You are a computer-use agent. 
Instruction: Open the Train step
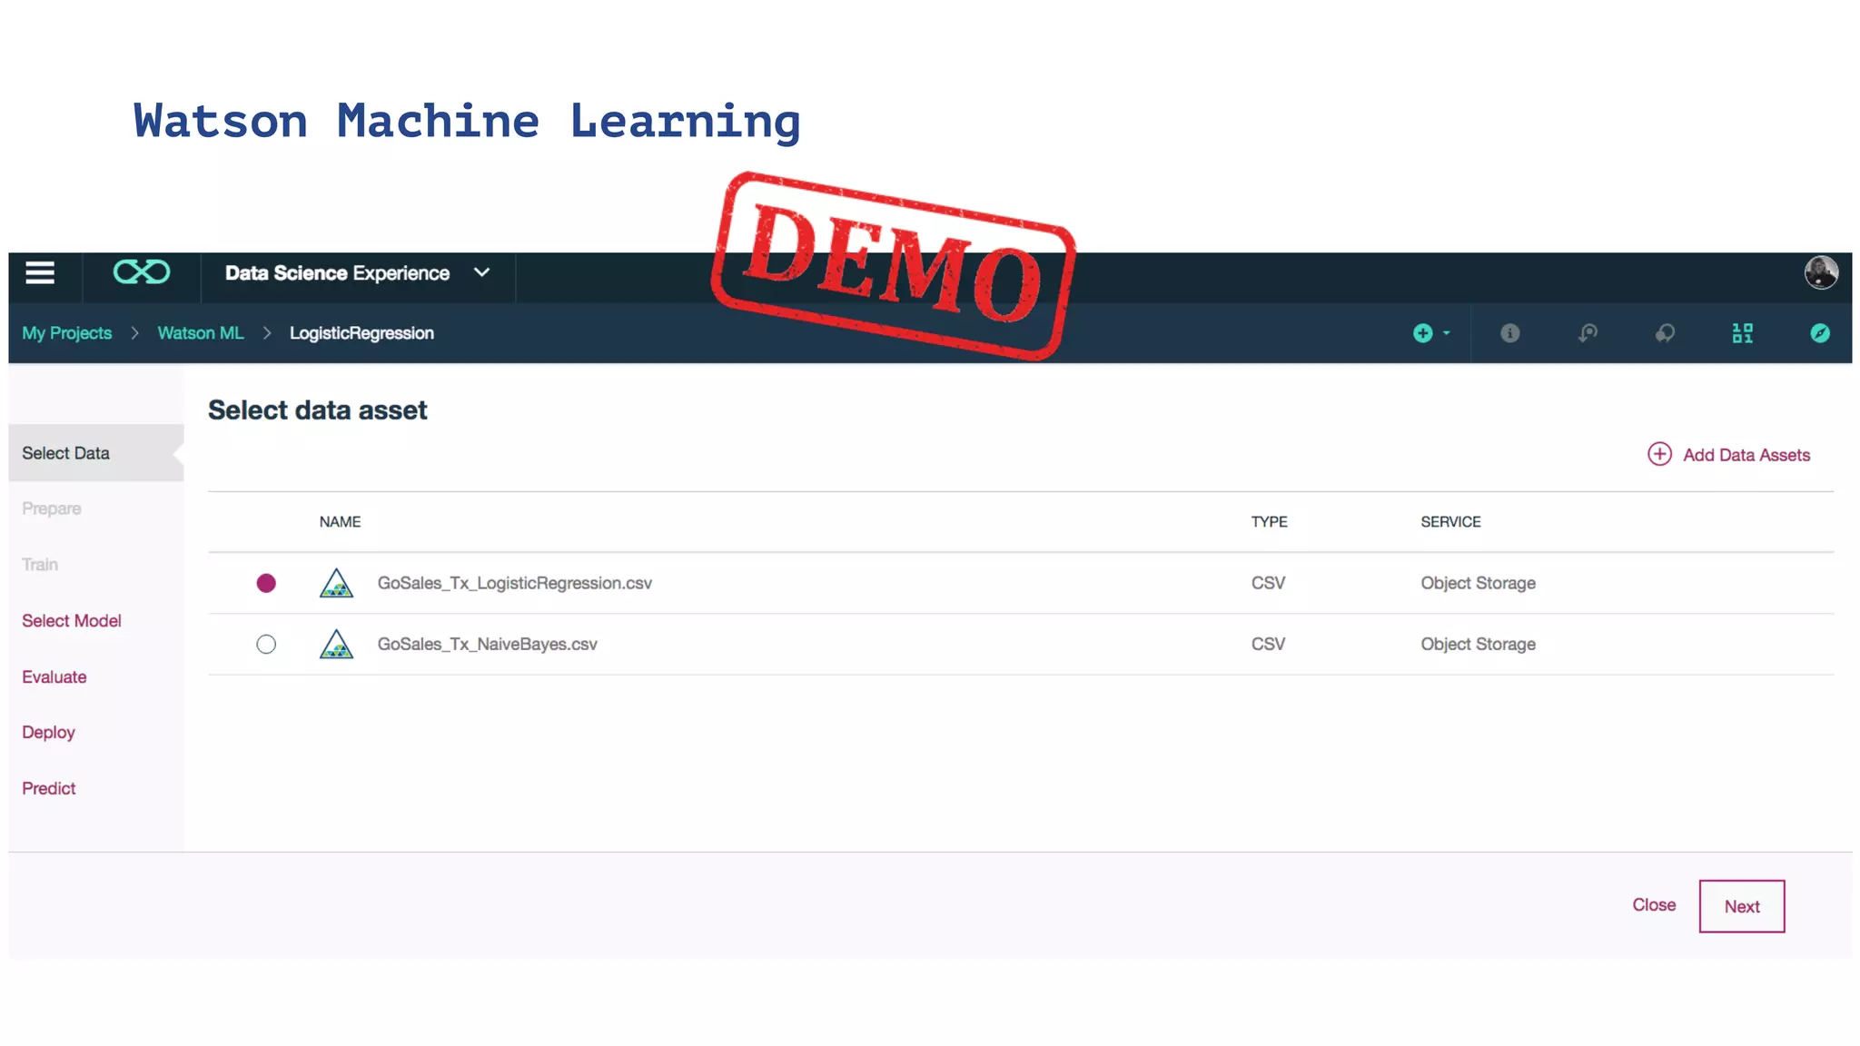pos(40,565)
